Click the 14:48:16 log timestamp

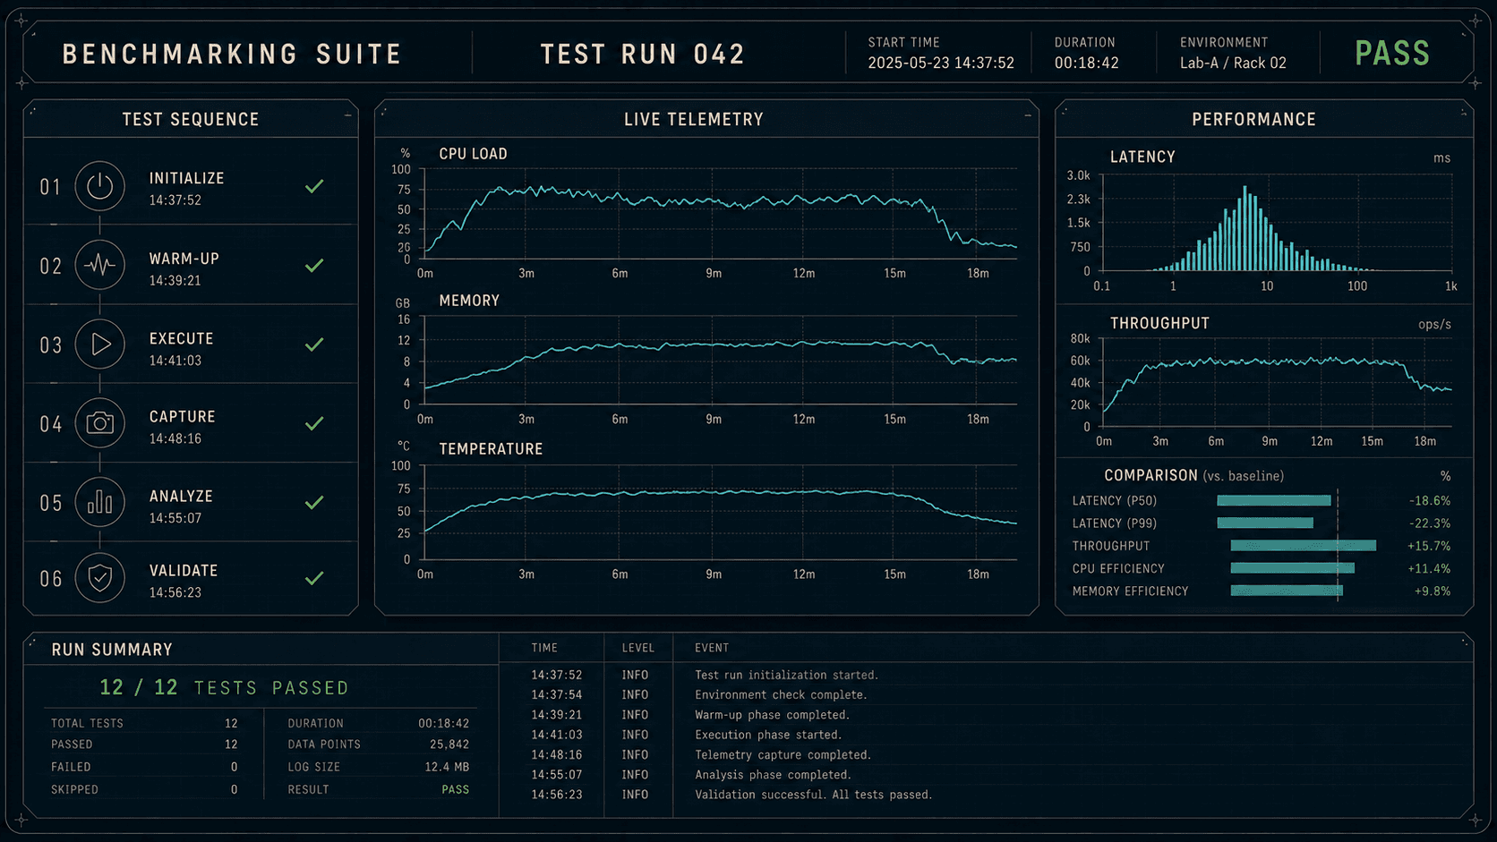pos(557,754)
